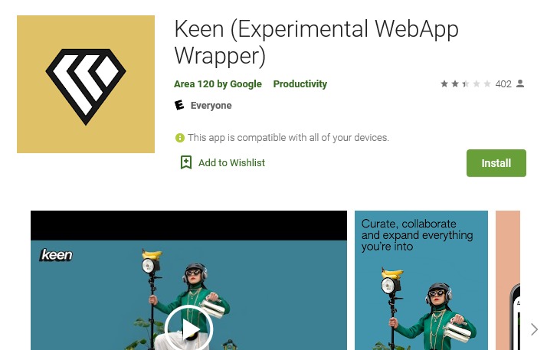
Task: Open the peach-colored phone screenshot thumbnail
Action: tap(508, 280)
